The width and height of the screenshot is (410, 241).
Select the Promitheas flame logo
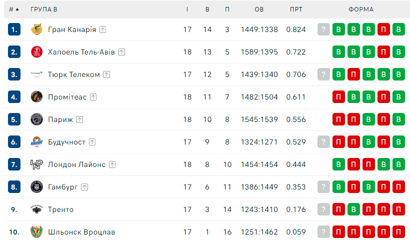pos(37,96)
